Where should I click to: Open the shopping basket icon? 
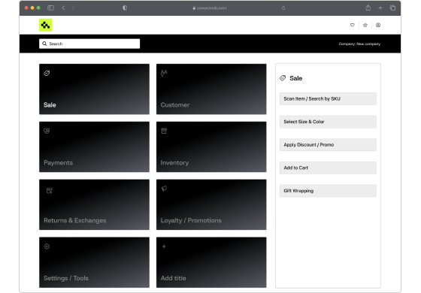coord(365,26)
